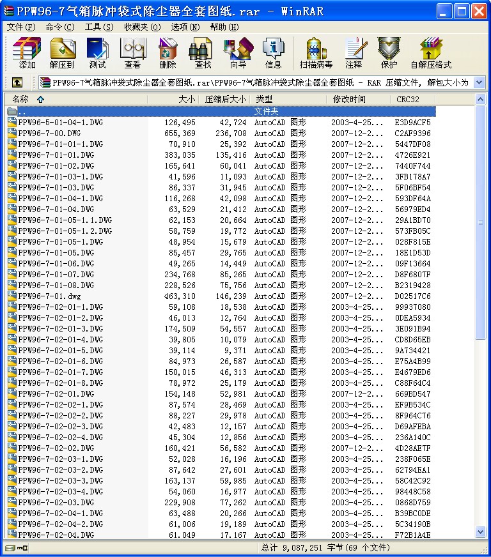Click the scrollbar down arrow
This screenshot has width=491, height=557.
tap(480, 532)
